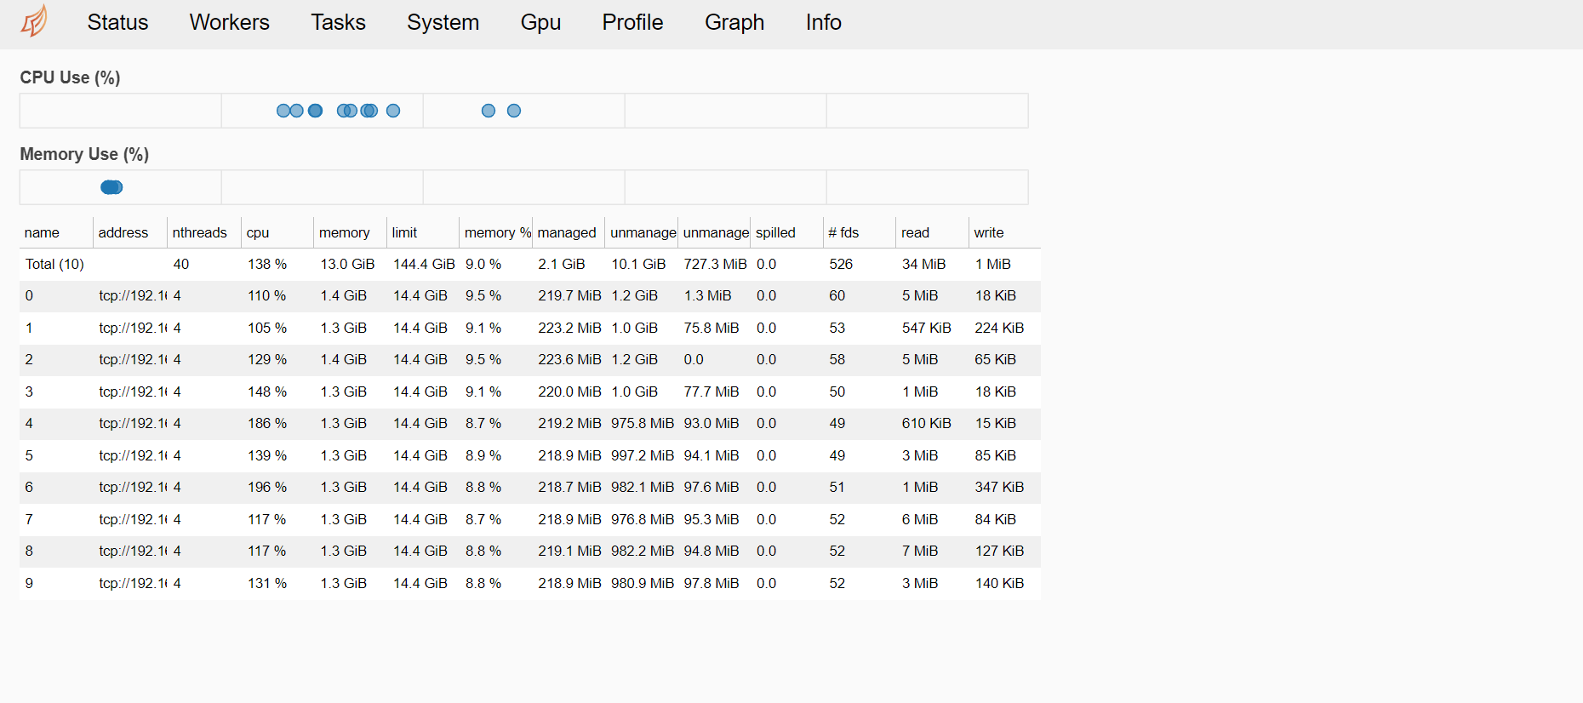The width and height of the screenshot is (1583, 703).
Task: Click managed value 219.7 MiB
Action: (569, 295)
